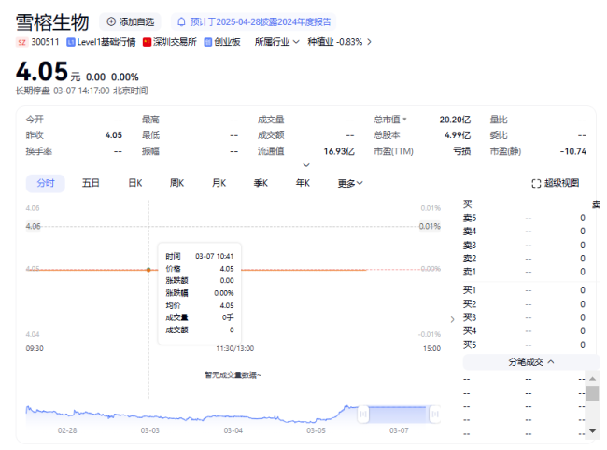Click the 超级视图 button
The width and height of the screenshot is (607, 450).
click(x=556, y=183)
